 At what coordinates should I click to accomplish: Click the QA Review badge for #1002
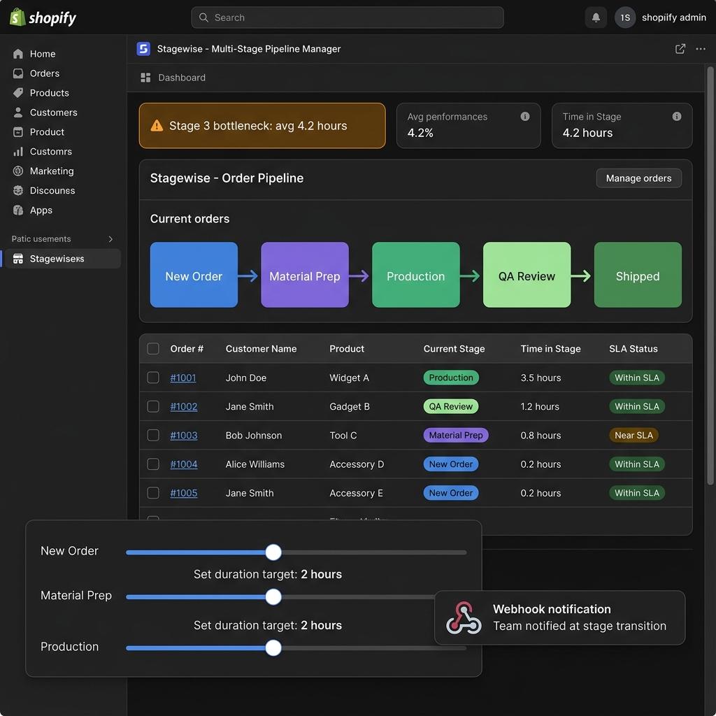(451, 406)
